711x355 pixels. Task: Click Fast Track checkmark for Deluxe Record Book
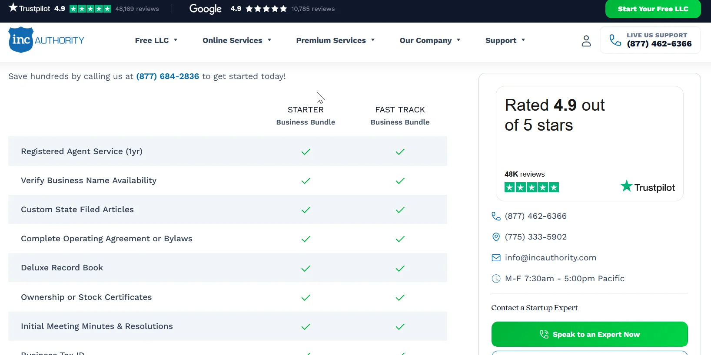400,269
